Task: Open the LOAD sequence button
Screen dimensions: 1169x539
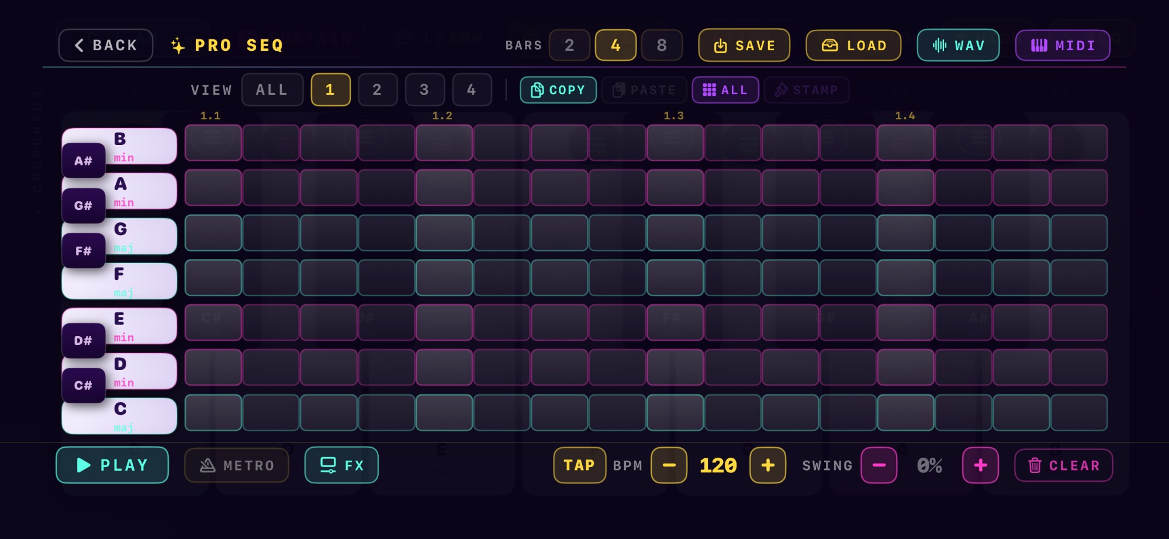Action: (x=853, y=45)
